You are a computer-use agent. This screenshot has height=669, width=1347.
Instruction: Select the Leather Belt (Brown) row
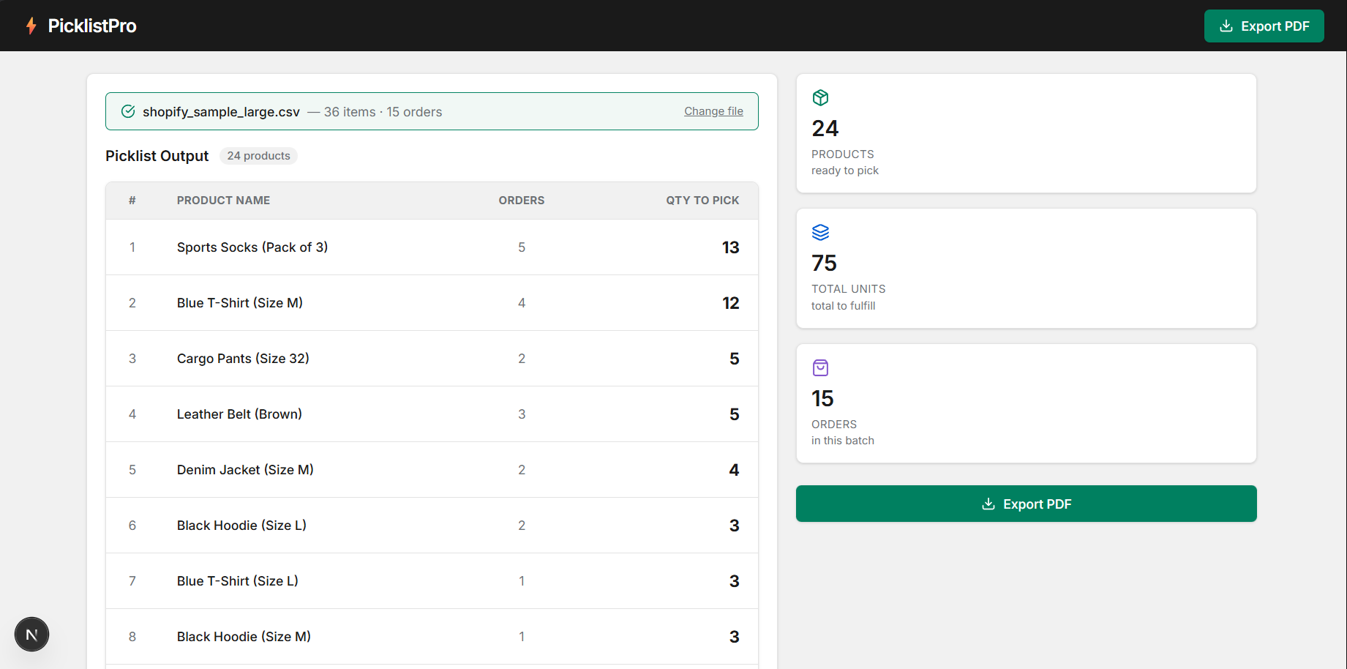coord(432,414)
